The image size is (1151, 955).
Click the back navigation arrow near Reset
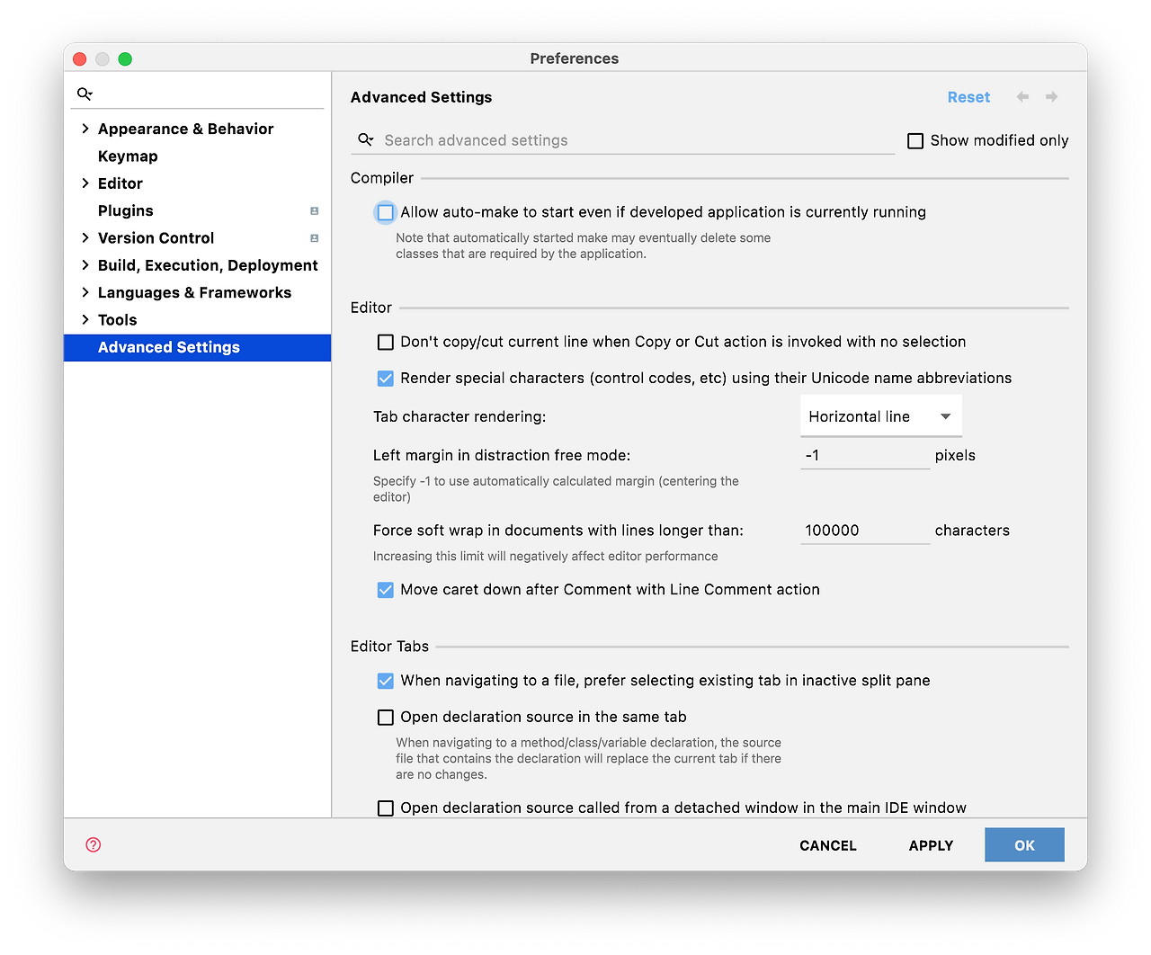(1022, 96)
